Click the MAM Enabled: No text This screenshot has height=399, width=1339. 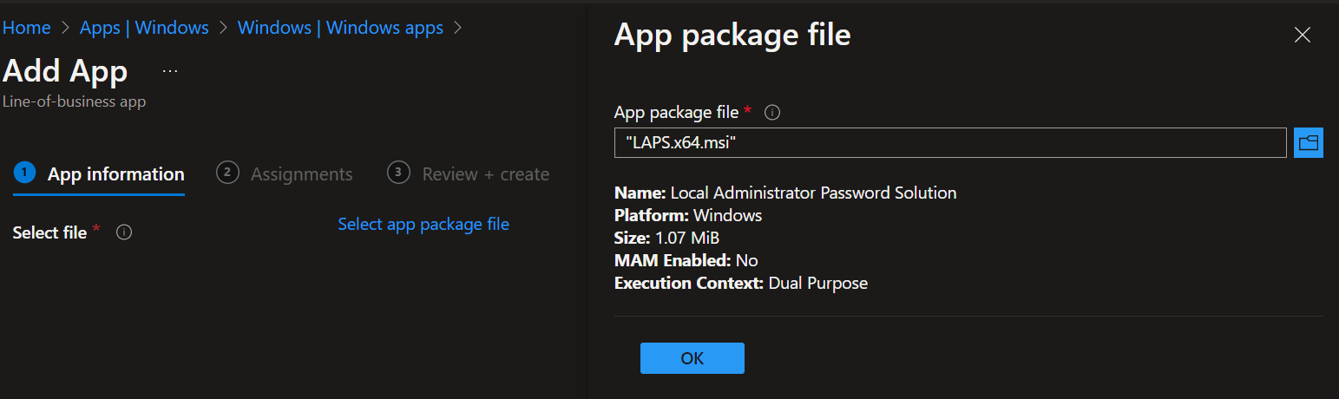click(x=686, y=260)
